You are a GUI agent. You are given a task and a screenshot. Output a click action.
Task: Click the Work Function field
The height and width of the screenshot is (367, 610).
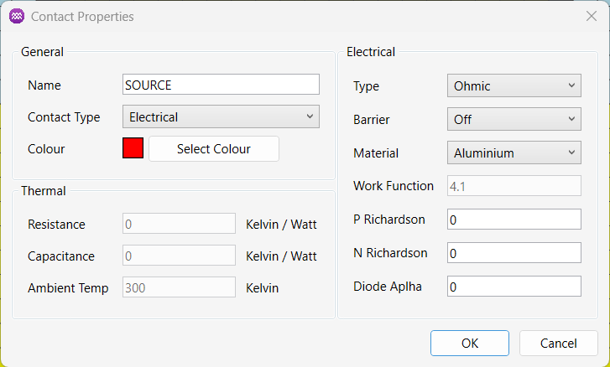click(514, 186)
